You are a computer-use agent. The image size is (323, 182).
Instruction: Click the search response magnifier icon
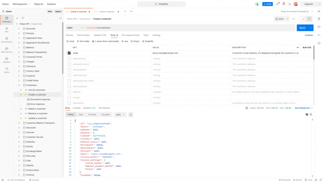311,114
